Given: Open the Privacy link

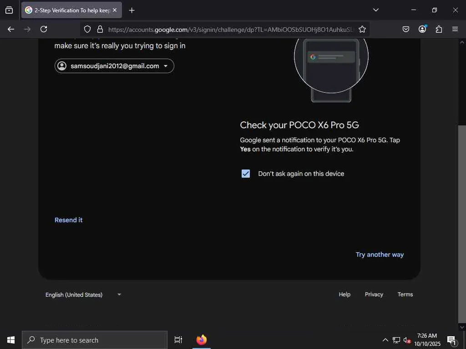Looking at the screenshot, I should [x=374, y=294].
